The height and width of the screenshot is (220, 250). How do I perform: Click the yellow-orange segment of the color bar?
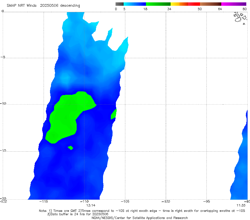(x=179, y=4)
